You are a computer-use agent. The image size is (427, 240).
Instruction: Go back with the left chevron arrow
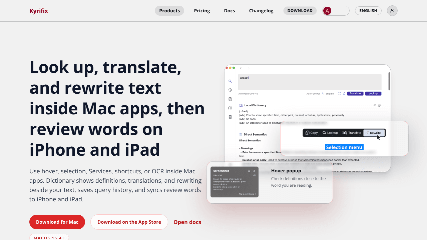pyautogui.click(x=241, y=68)
